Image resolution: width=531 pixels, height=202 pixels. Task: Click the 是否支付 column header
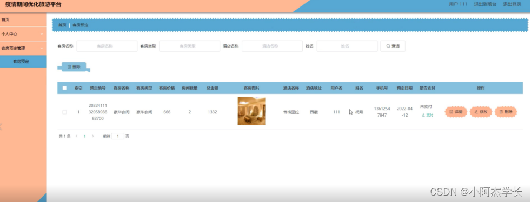(427, 88)
